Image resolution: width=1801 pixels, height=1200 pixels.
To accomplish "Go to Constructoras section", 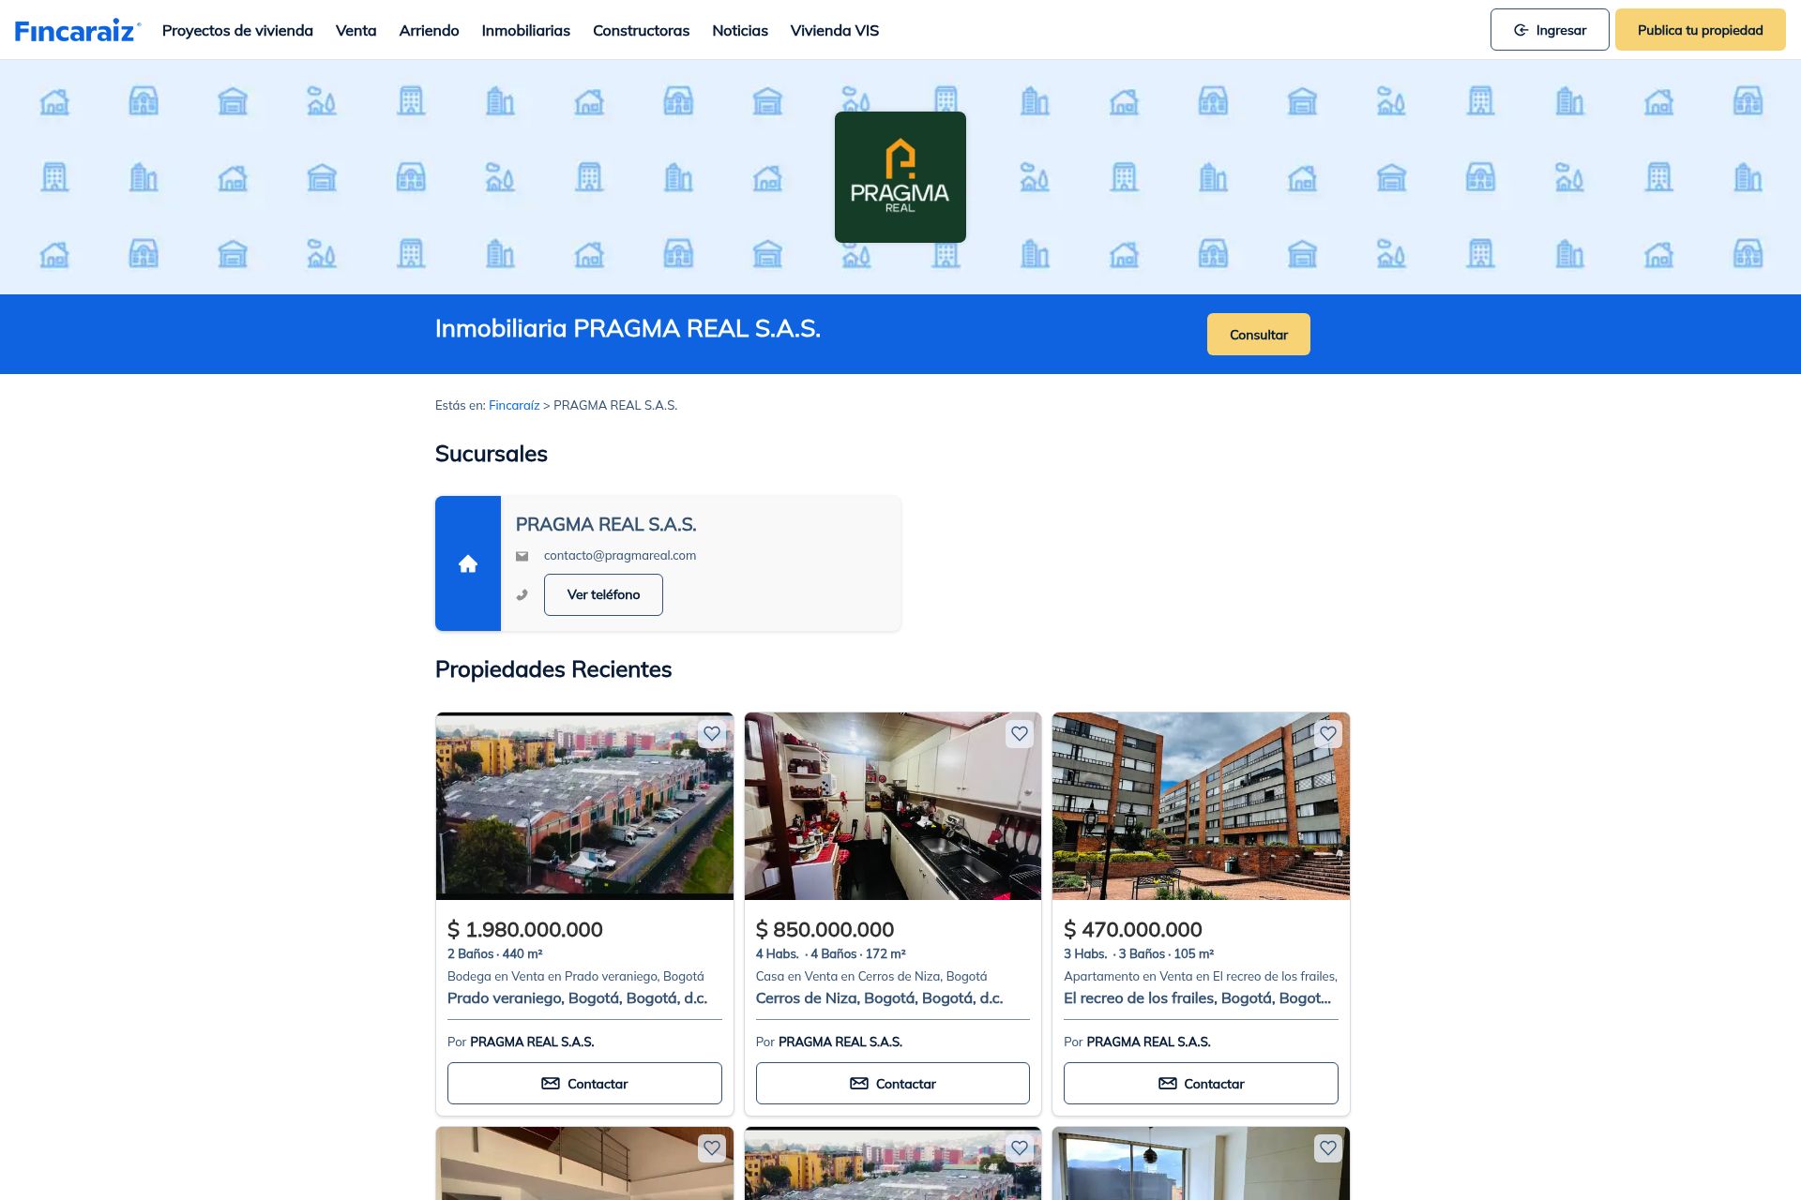I will coord(641,30).
